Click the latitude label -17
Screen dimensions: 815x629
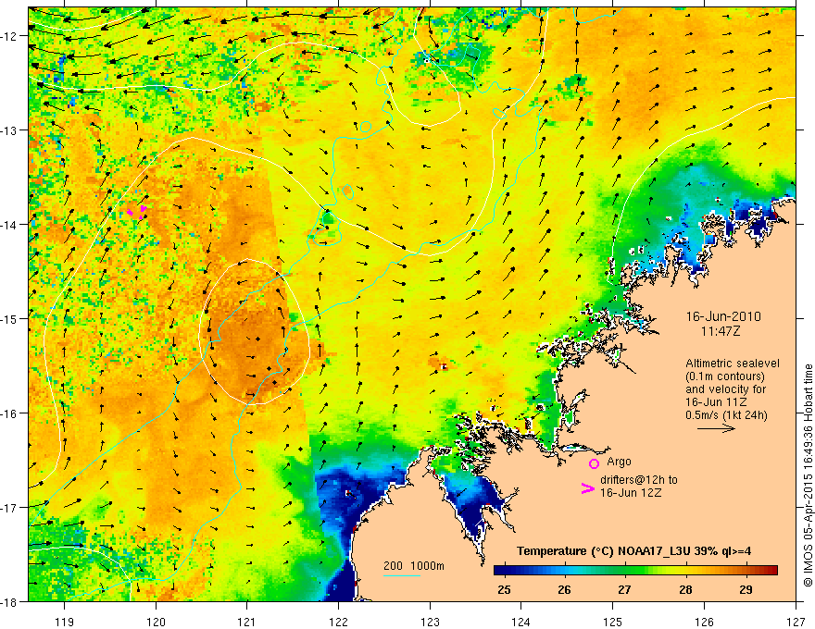tap(9, 507)
